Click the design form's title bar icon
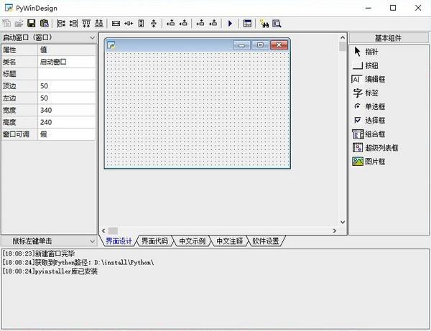The height and width of the screenshot is (331, 431). point(111,45)
